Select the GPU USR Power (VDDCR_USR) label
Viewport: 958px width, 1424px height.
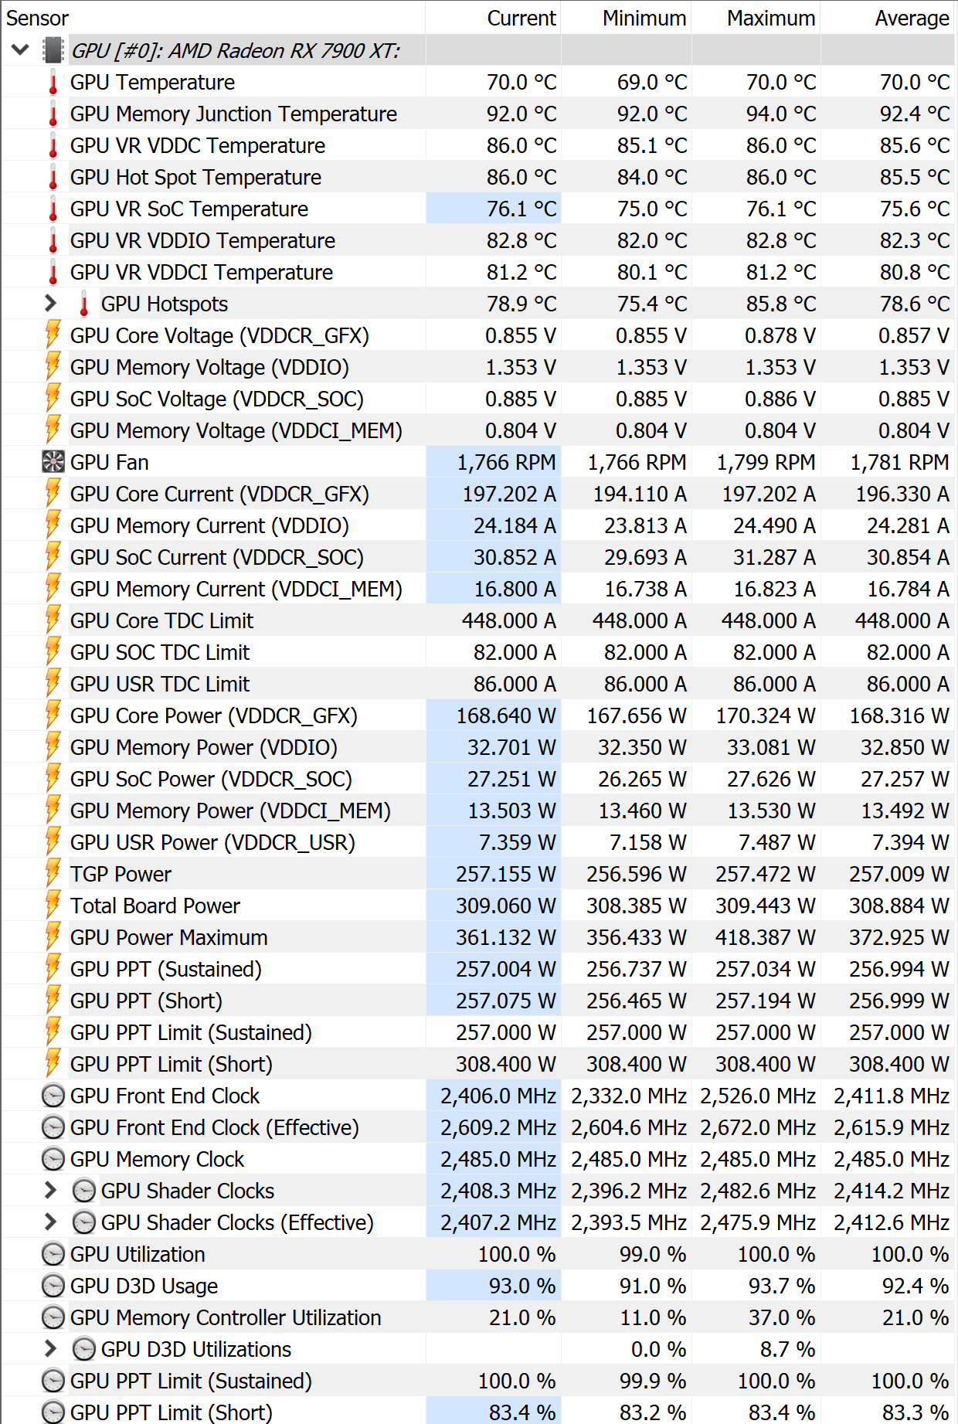212,842
